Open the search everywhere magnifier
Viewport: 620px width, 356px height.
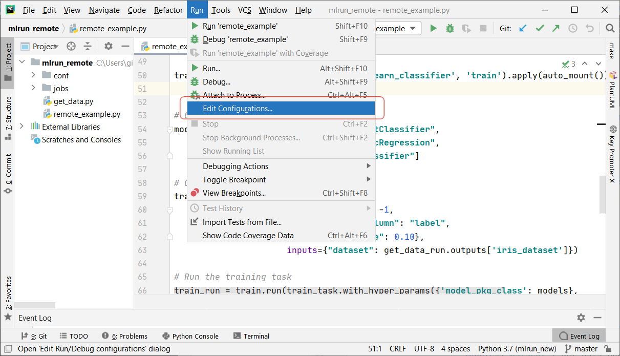[x=610, y=29]
